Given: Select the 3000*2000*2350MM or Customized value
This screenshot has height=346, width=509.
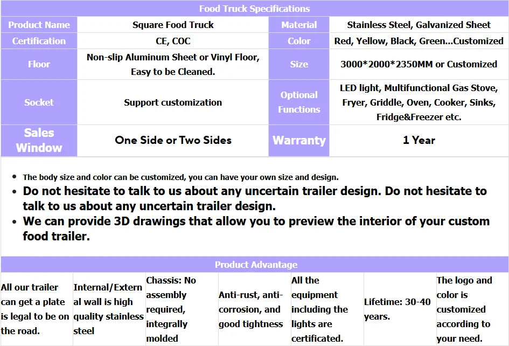Looking at the screenshot, I should (x=419, y=64).
